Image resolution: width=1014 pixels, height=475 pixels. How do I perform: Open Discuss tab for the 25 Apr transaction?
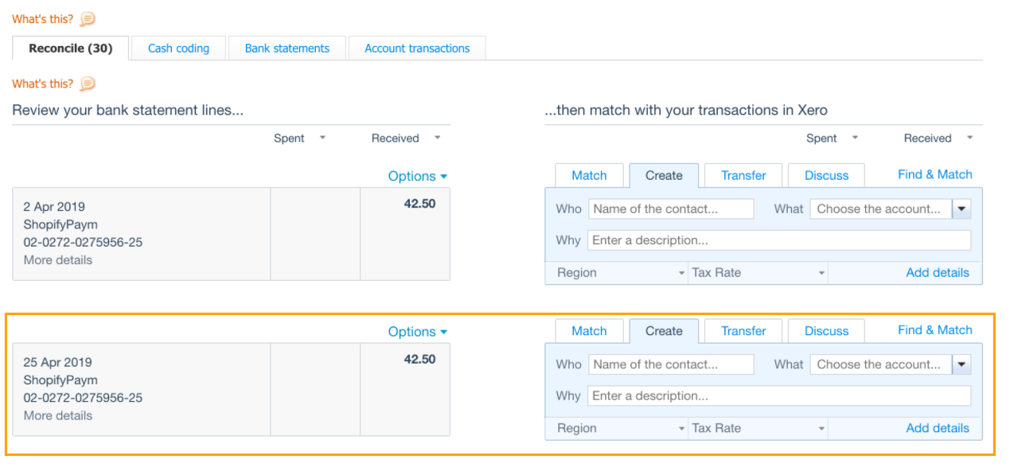826,331
